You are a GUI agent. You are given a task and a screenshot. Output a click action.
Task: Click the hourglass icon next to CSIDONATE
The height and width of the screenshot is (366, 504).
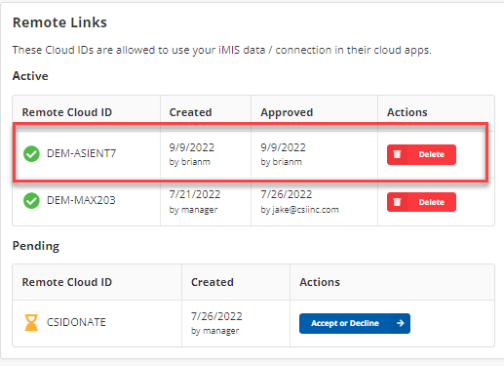tap(31, 322)
